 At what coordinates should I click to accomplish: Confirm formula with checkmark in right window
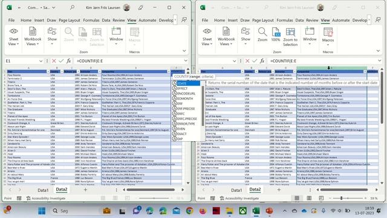pos(255,61)
